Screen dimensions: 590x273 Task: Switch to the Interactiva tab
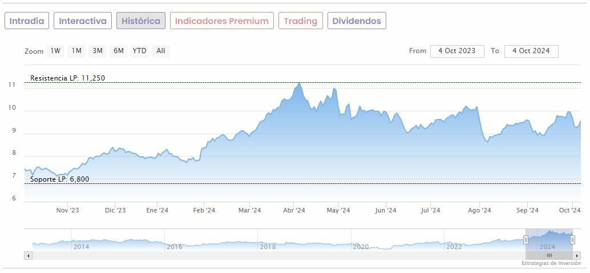(83, 21)
